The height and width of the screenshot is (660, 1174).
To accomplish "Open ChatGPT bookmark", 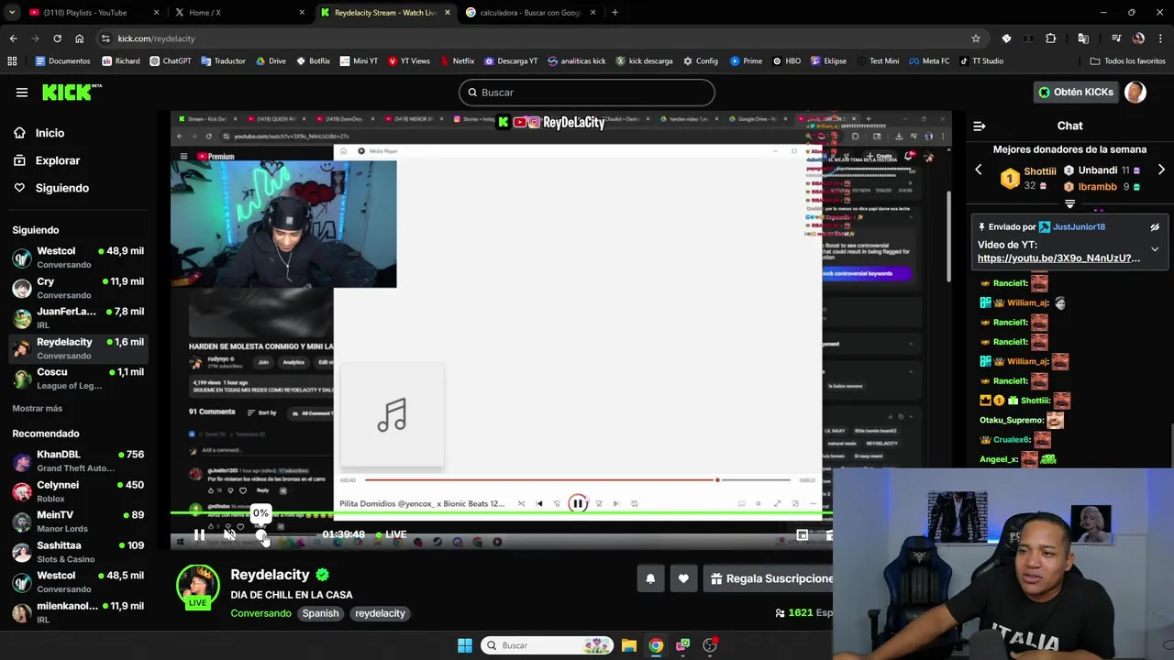I will [171, 61].
